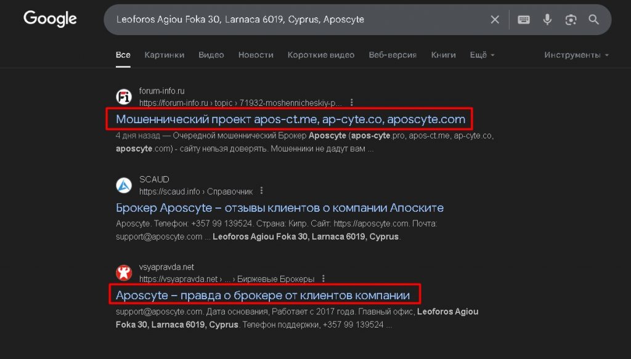This screenshot has width=631, height=359.
Task: Open the Короткие видео tab
Action: [x=320, y=55]
